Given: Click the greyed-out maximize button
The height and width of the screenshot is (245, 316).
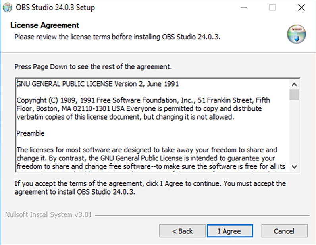Looking at the screenshot, I should point(272,8).
